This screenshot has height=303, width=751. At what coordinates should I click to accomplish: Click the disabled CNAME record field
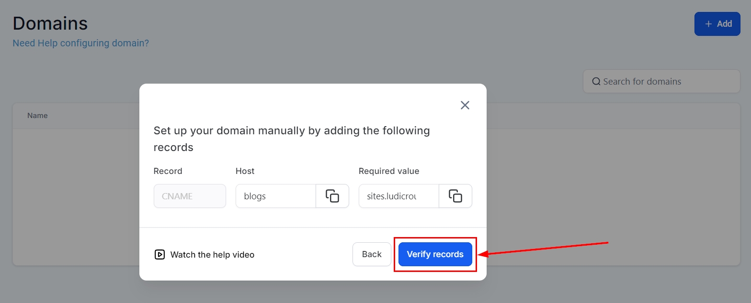[190, 196]
